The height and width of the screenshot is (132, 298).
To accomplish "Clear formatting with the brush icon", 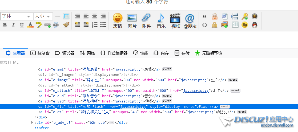I will click(66, 25).
